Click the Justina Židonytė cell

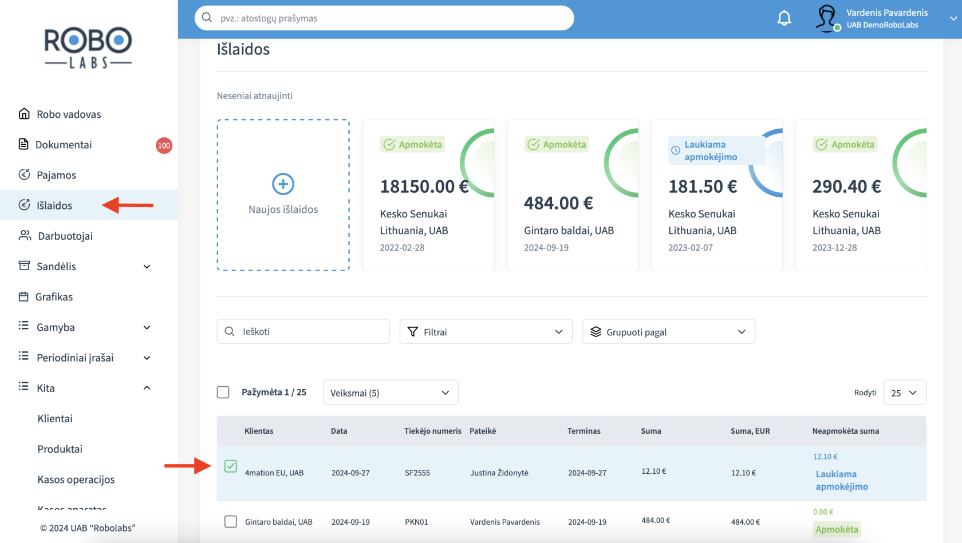[x=499, y=473]
